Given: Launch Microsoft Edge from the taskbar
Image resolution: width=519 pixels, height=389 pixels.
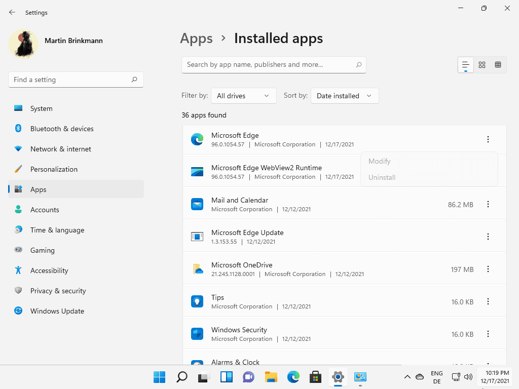Looking at the screenshot, I should coord(293,377).
